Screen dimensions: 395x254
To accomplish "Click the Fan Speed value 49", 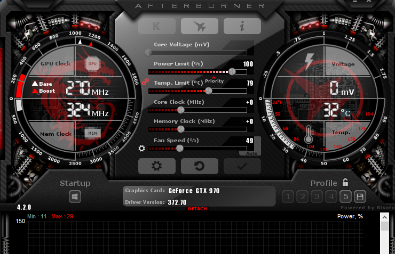I will (x=249, y=141).
